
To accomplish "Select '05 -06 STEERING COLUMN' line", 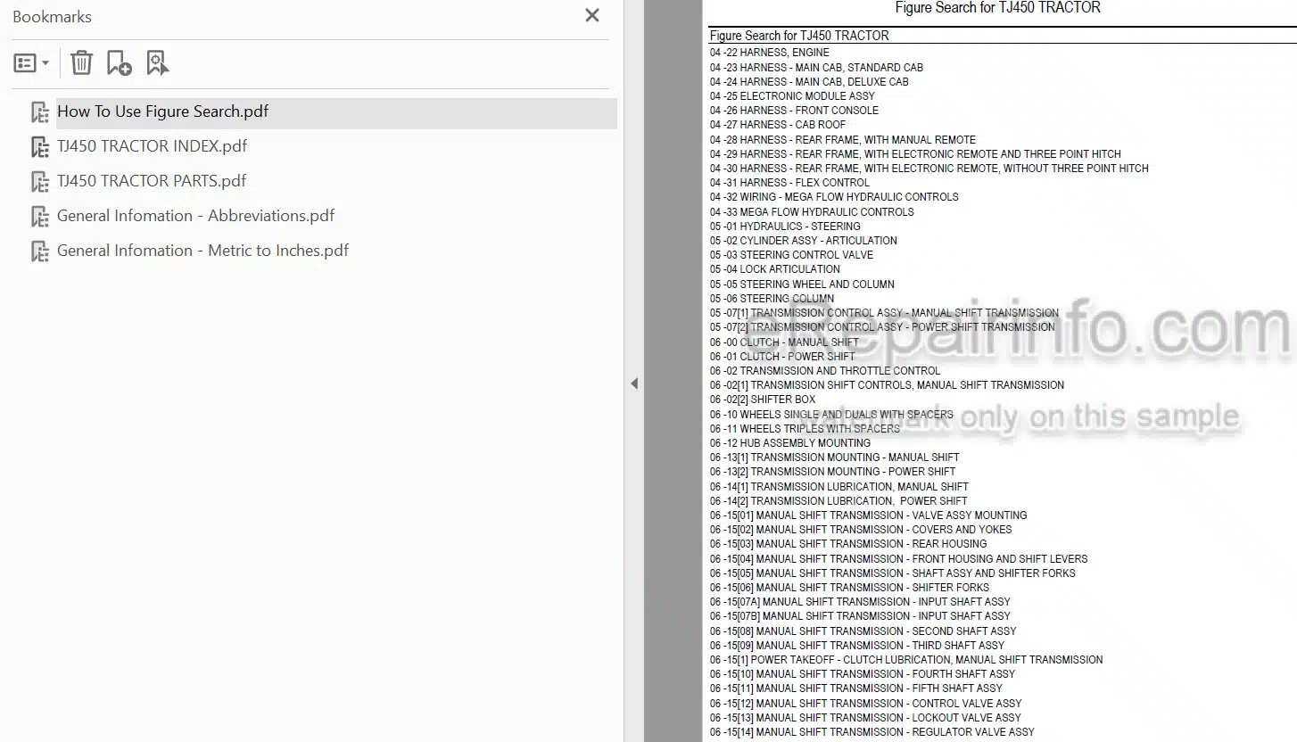I will 772,298.
